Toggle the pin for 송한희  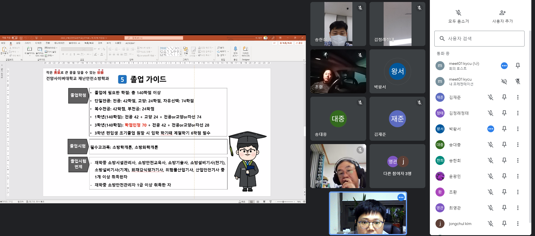(x=504, y=160)
